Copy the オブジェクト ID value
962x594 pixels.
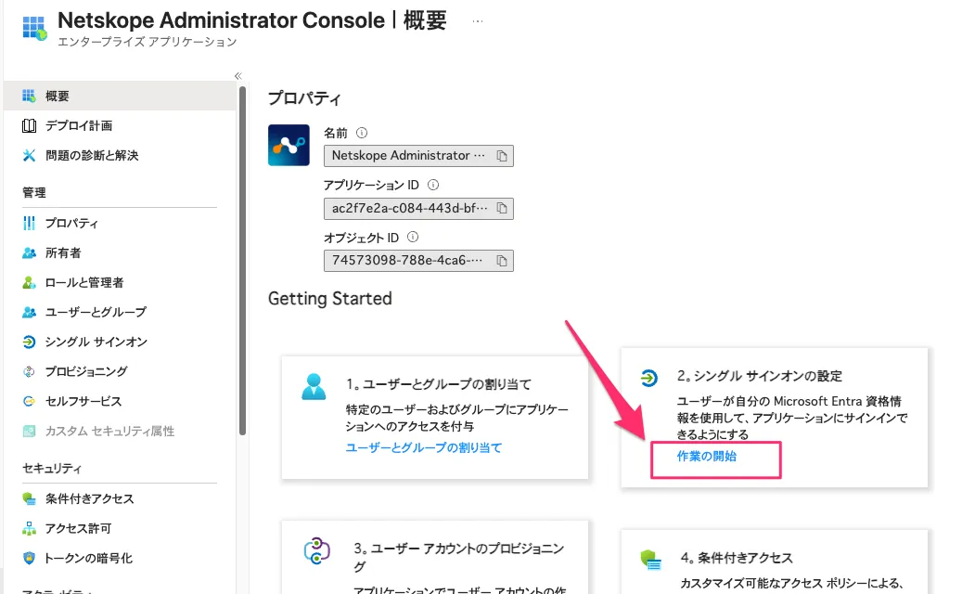coord(502,261)
